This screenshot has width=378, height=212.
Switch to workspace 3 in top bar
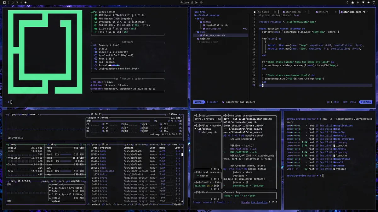point(17,3)
